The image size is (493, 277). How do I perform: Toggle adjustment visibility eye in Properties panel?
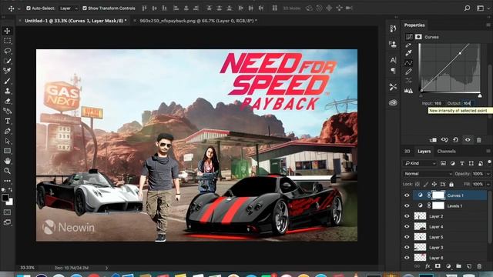468,140
